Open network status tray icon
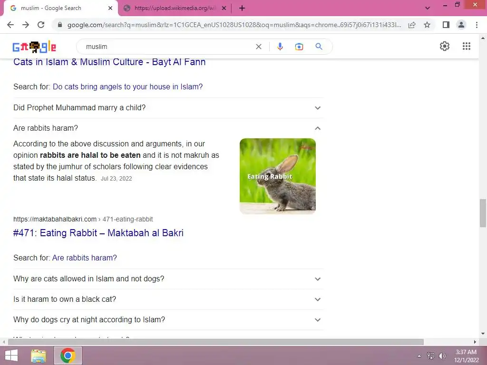Viewport: 487px width, 365px height. 431,355
